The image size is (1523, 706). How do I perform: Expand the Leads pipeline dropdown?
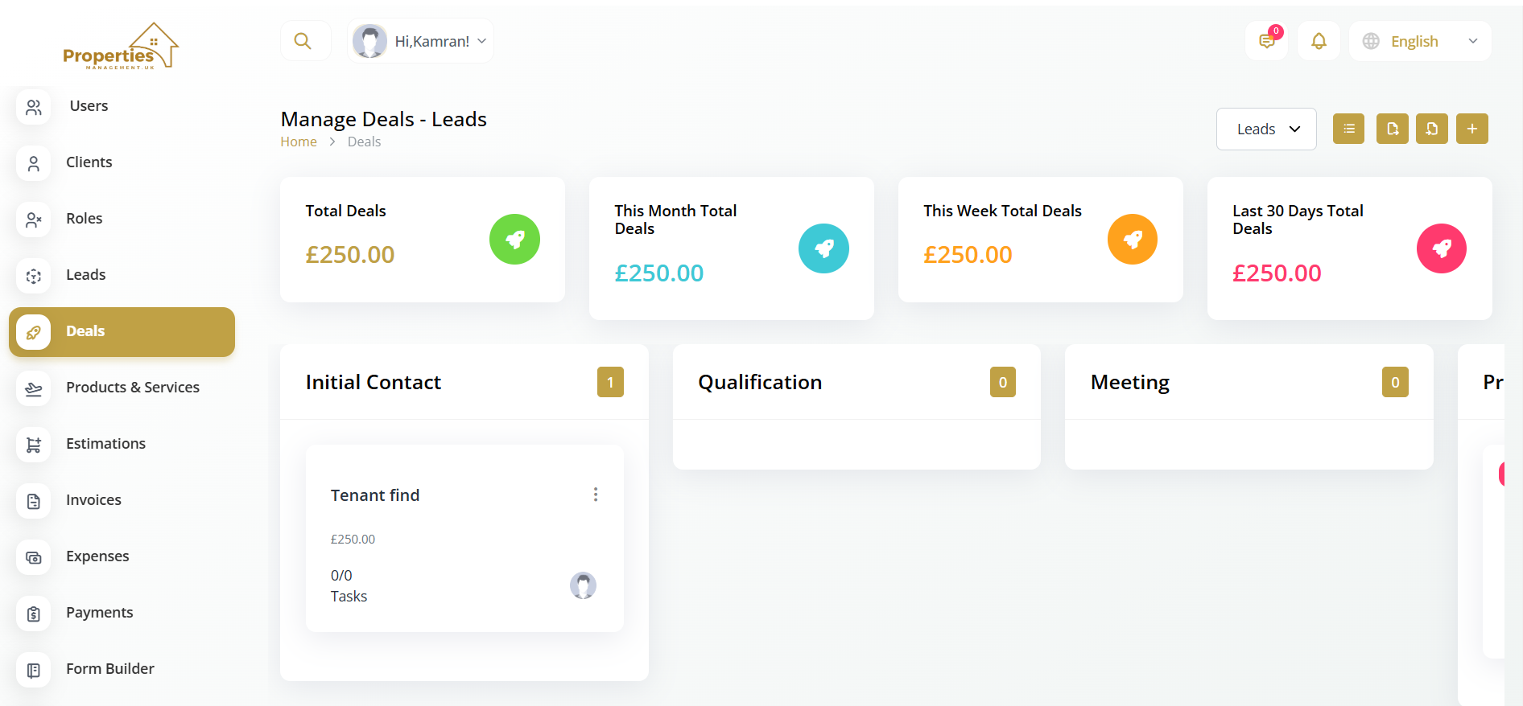coord(1266,129)
